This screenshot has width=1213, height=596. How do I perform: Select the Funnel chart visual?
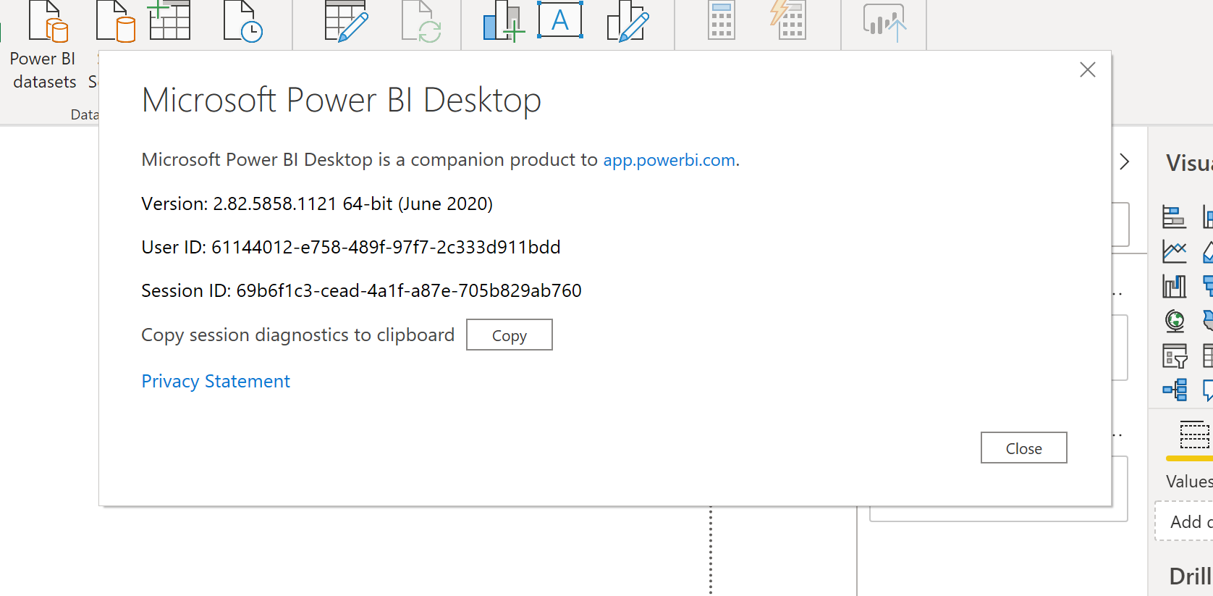coord(1207,286)
